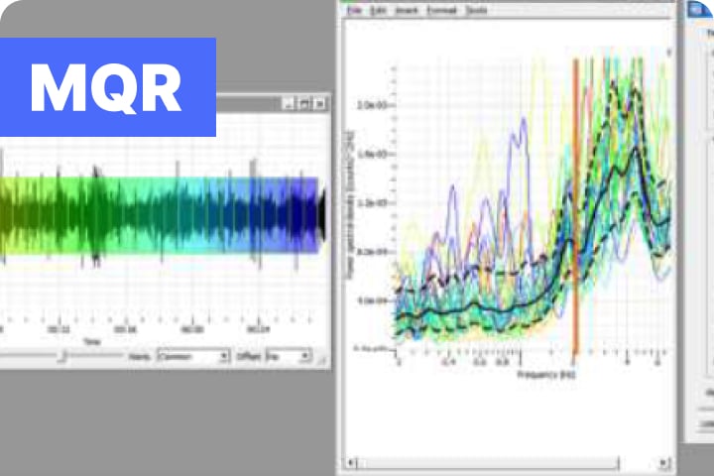Select the orange vertical frequency marker line
The width and height of the screenshot is (714, 476).
coord(575,205)
